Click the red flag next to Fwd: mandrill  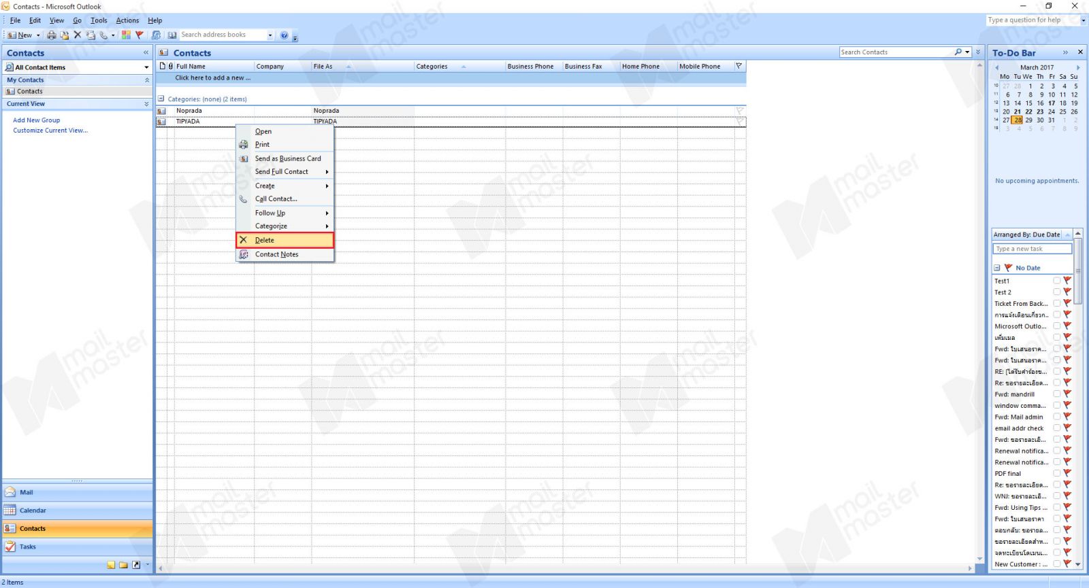click(1067, 394)
